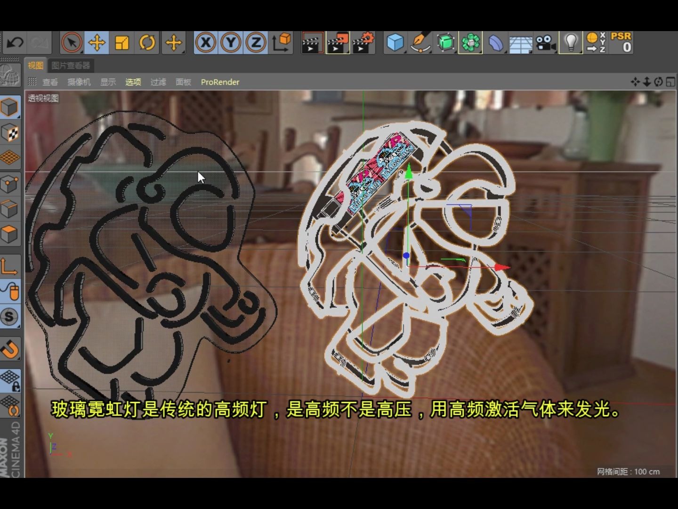Click the camera icon in the top toolbar
678x509 pixels.
[545, 42]
